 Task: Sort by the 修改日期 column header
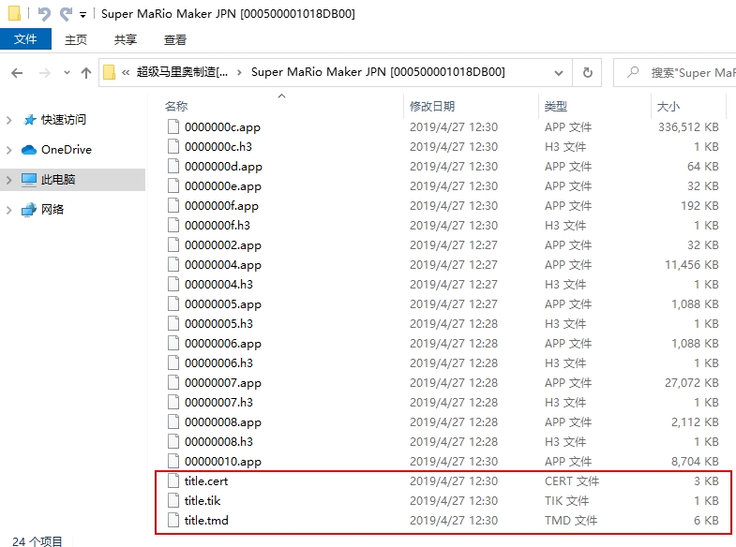coord(432,107)
